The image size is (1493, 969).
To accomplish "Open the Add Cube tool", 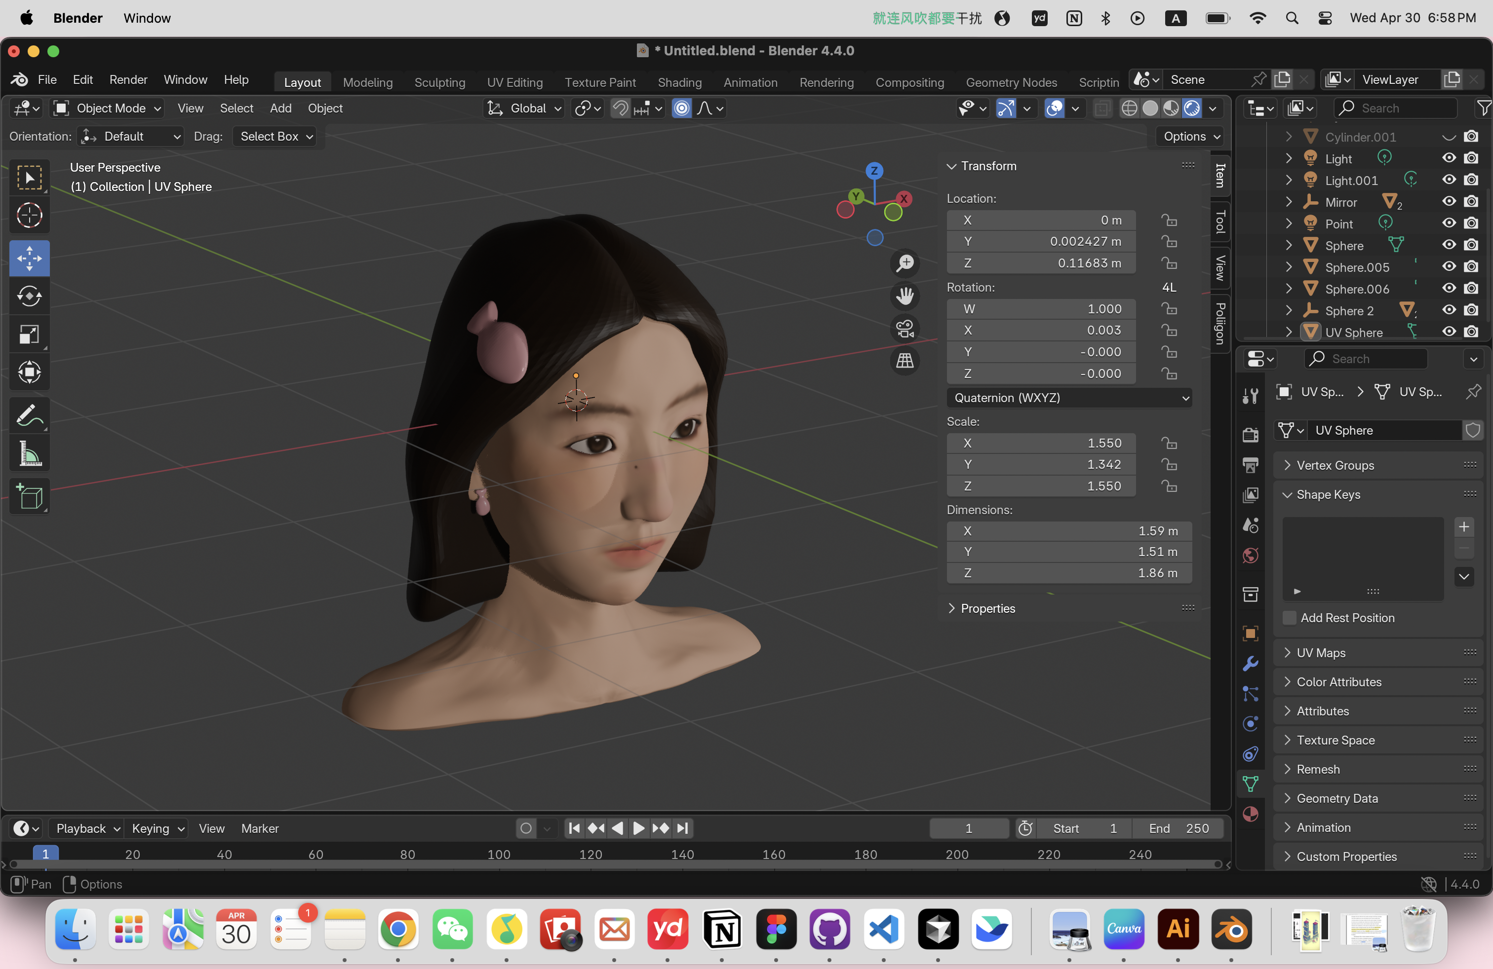I will 29,496.
